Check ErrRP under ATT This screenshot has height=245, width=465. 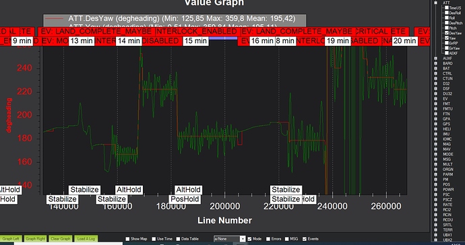tap(446, 43)
